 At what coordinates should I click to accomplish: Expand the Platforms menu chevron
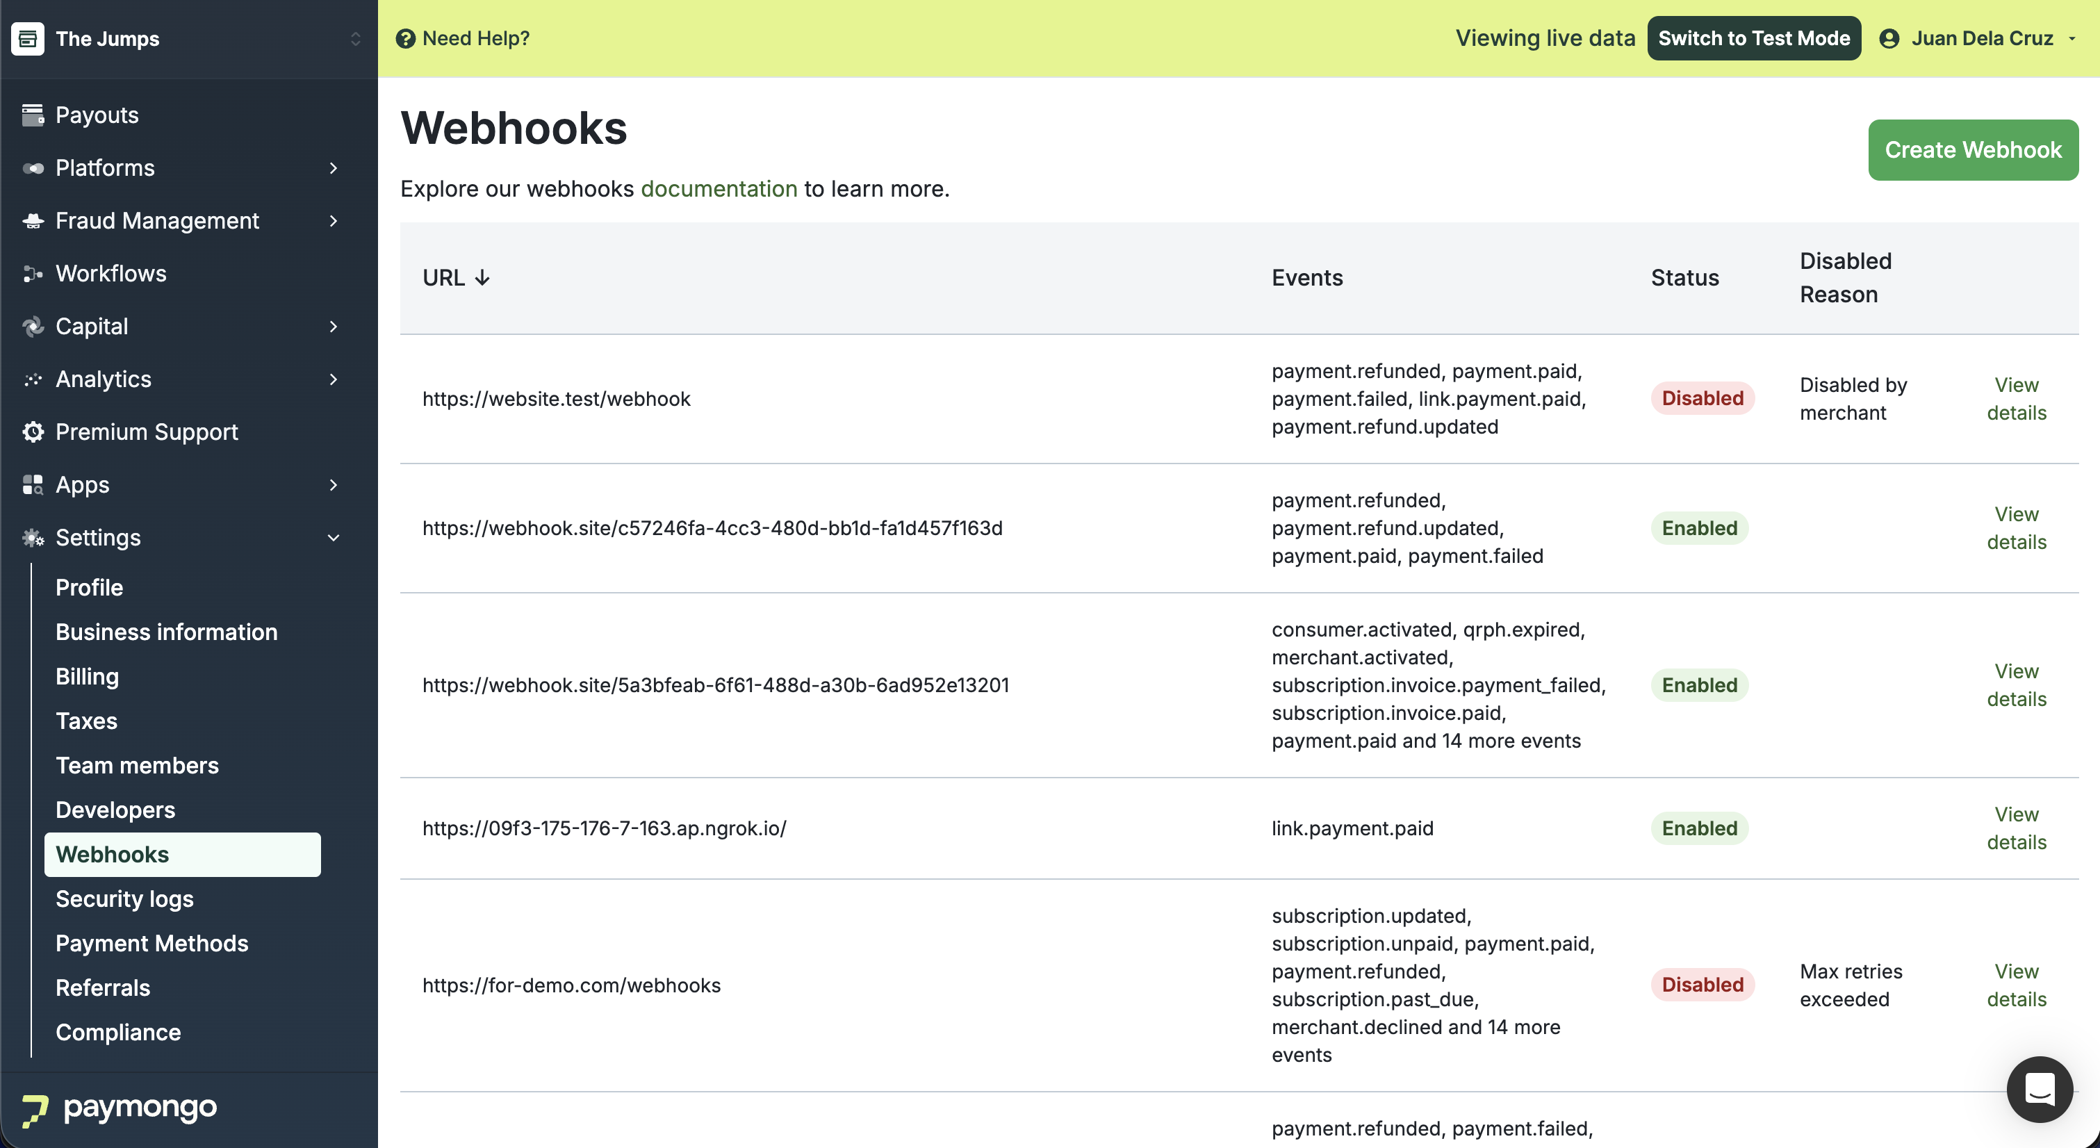pos(333,168)
